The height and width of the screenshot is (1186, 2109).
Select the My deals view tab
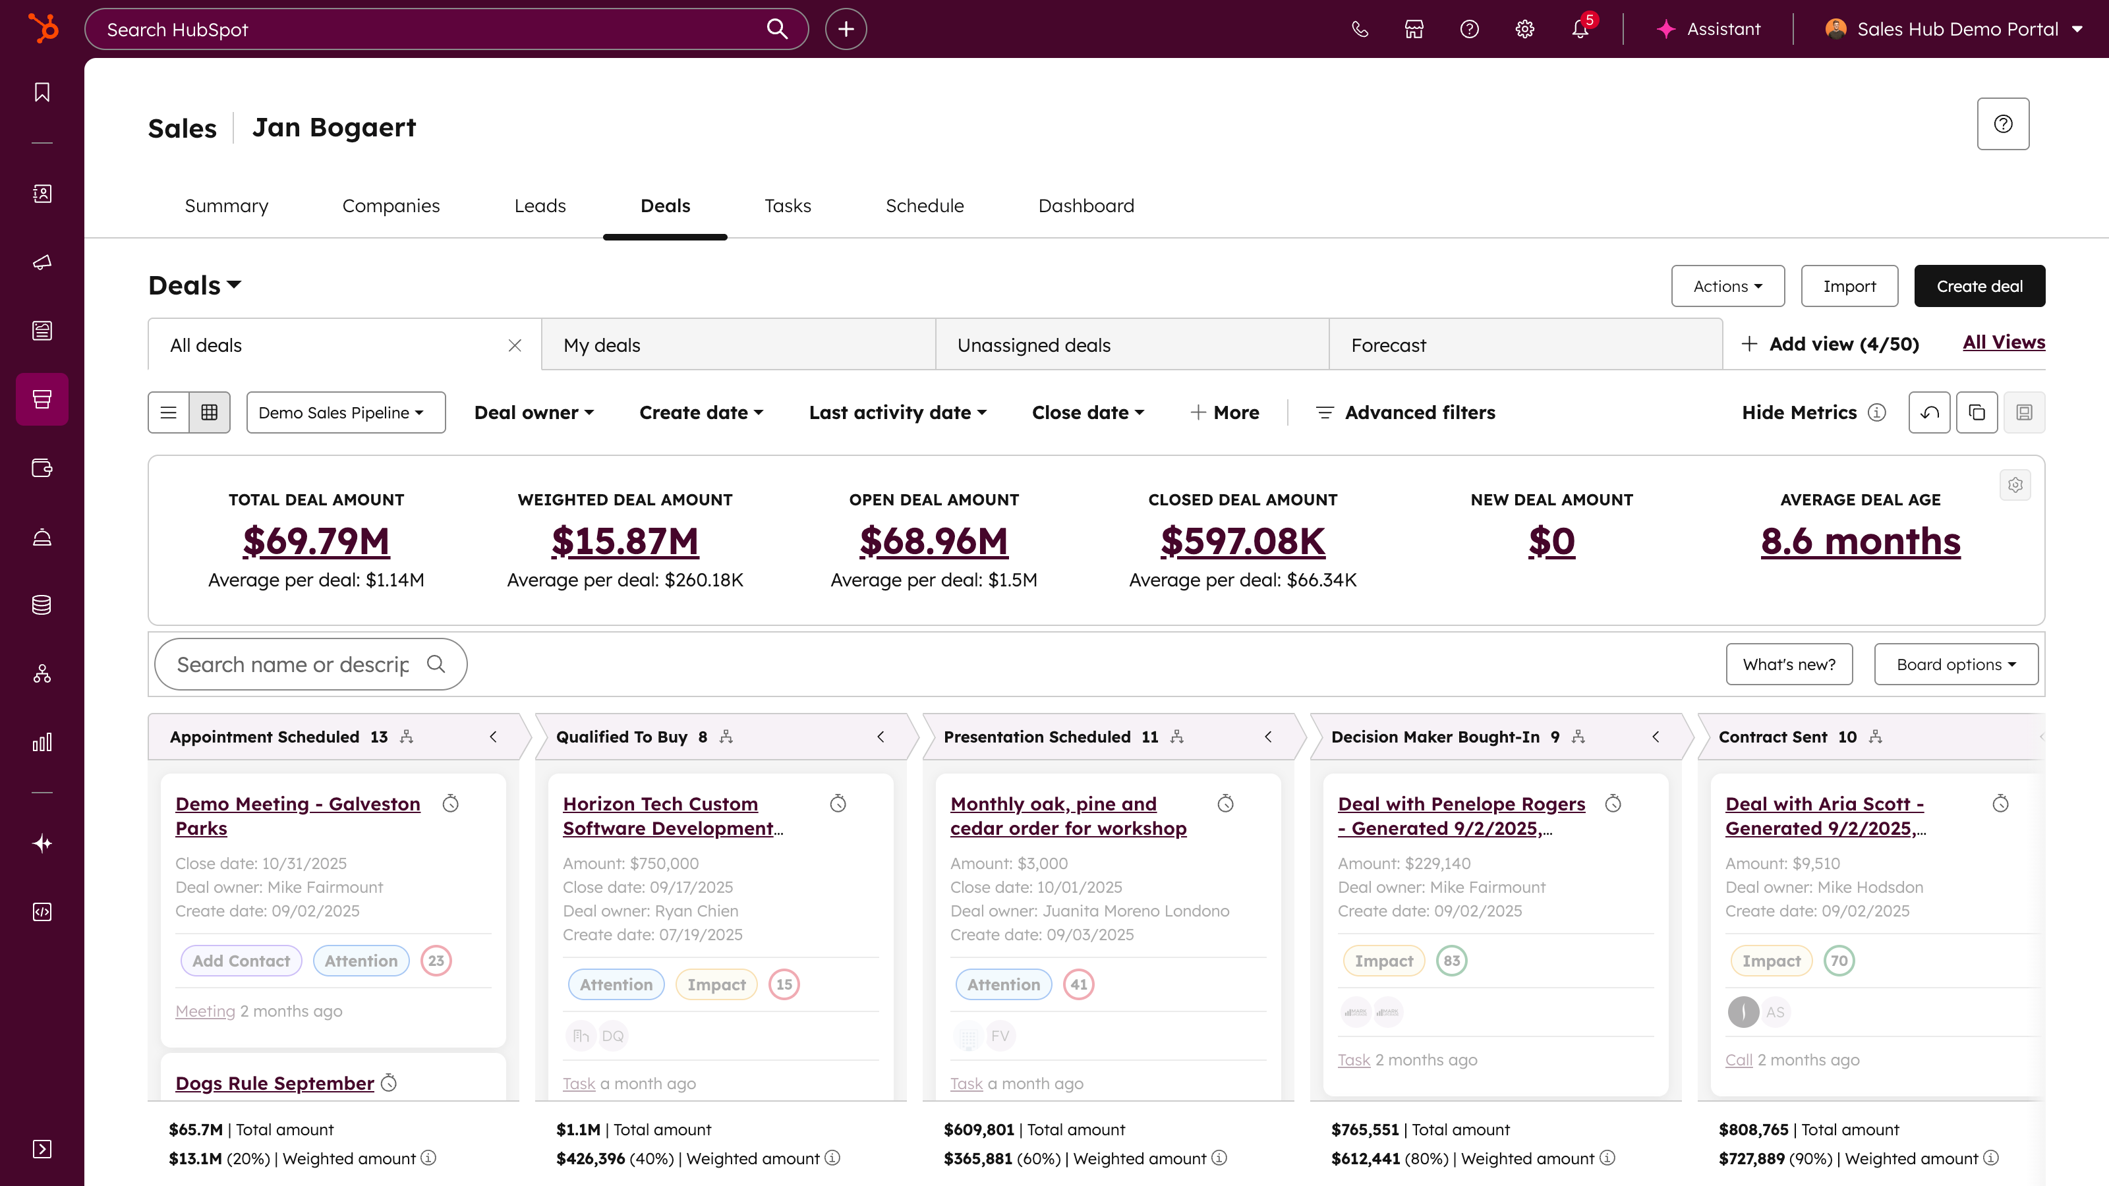pyautogui.click(x=602, y=345)
